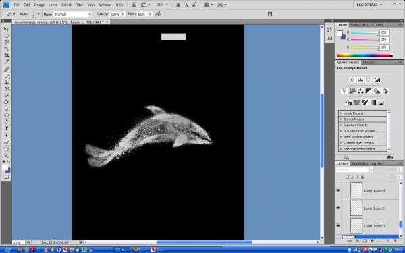Add a Hue/Saturation adjustment
This screenshot has height=253, width=405.
tap(352, 91)
